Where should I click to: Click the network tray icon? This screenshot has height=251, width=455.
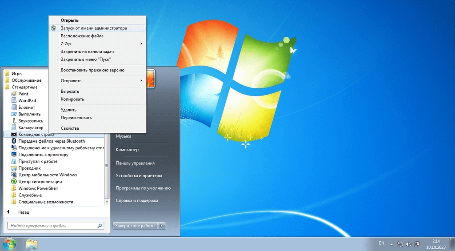point(400,244)
